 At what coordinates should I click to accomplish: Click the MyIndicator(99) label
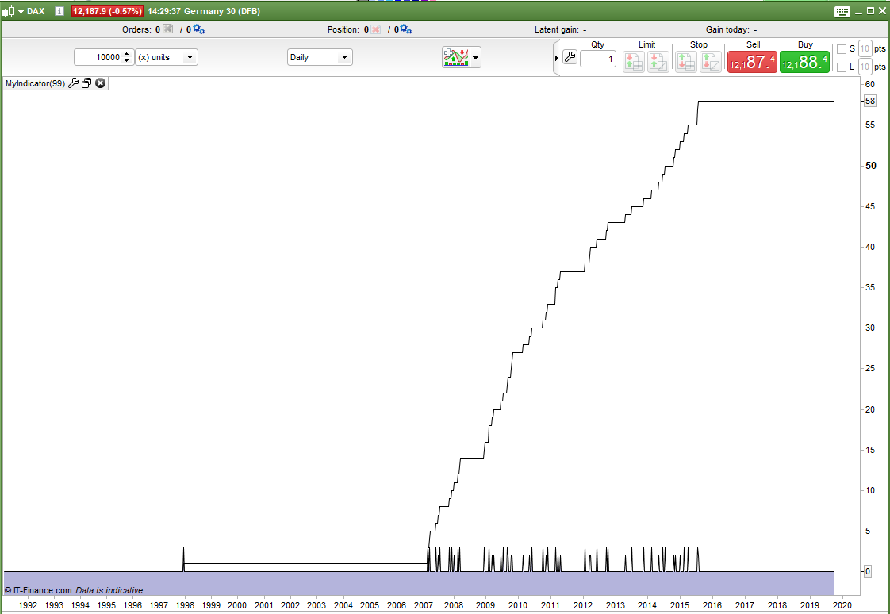coord(35,83)
